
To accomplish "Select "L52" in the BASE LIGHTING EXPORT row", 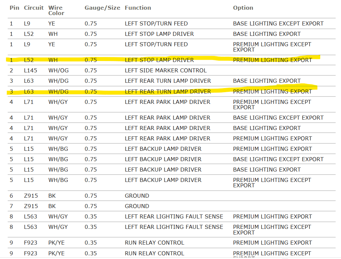I will tap(29, 34).
